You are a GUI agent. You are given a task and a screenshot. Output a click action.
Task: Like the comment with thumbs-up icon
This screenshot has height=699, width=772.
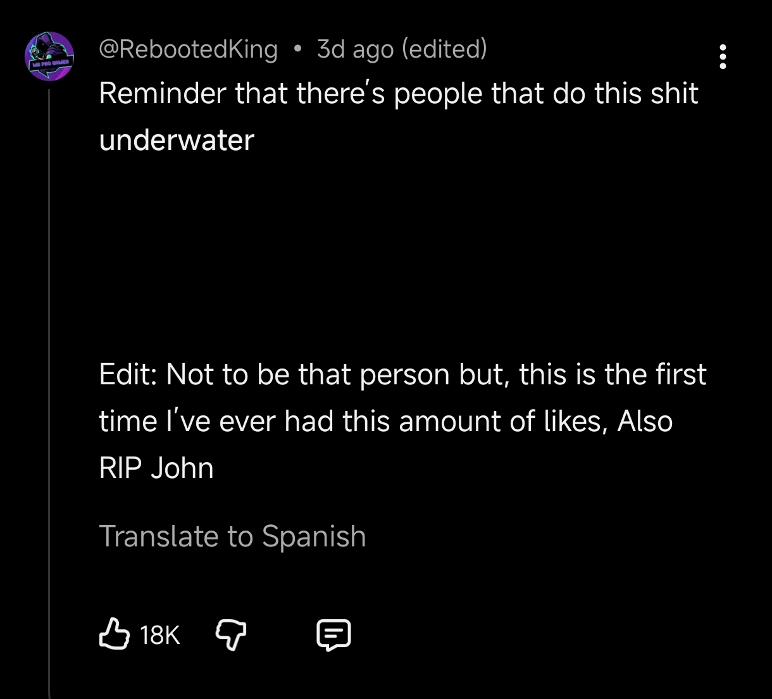(114, 634)
